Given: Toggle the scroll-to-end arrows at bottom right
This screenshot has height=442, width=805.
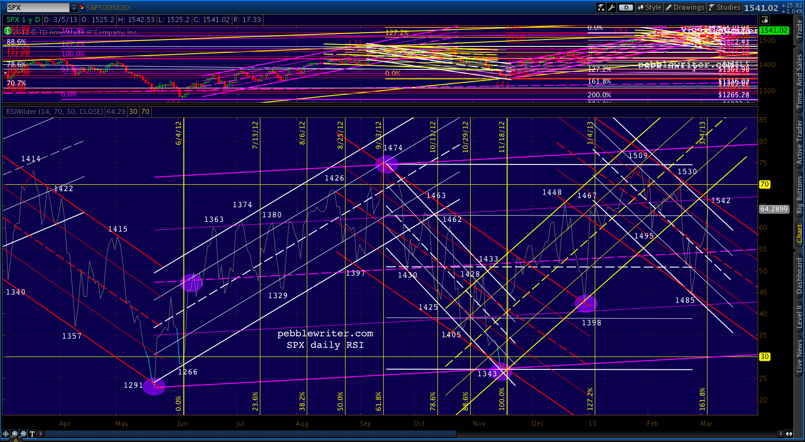Looking at the screenshot, I should (789, 434).
